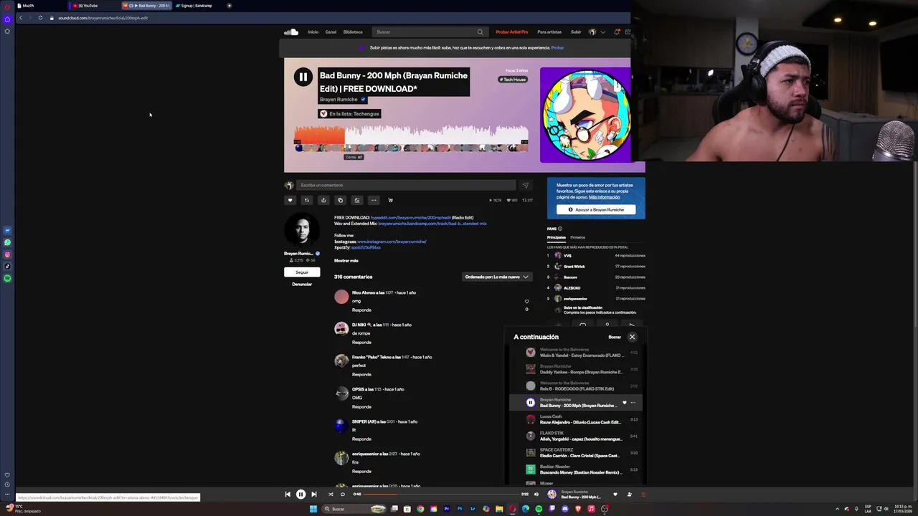Follow artist icon in bottom player bar

[x=629, y=494]
